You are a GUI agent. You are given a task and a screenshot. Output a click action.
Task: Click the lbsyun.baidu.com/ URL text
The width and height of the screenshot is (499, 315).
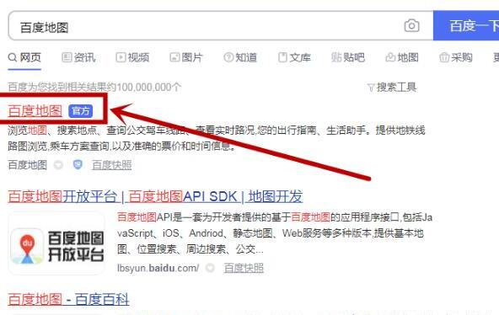(x=158, y=268)
